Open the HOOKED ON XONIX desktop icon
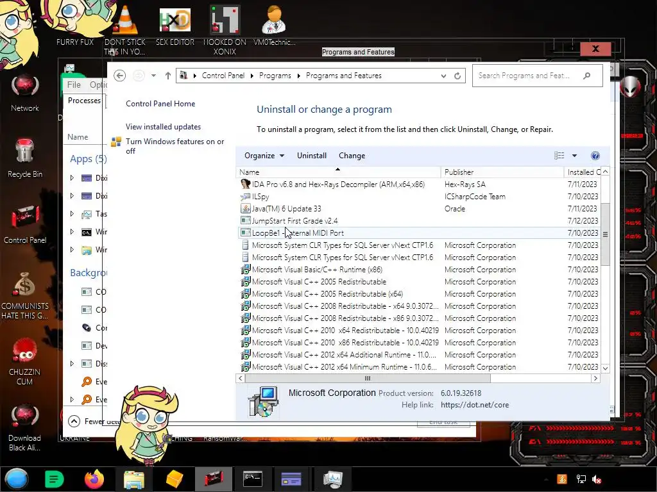Viewport: 657px width, 492px height. (225, 20)
